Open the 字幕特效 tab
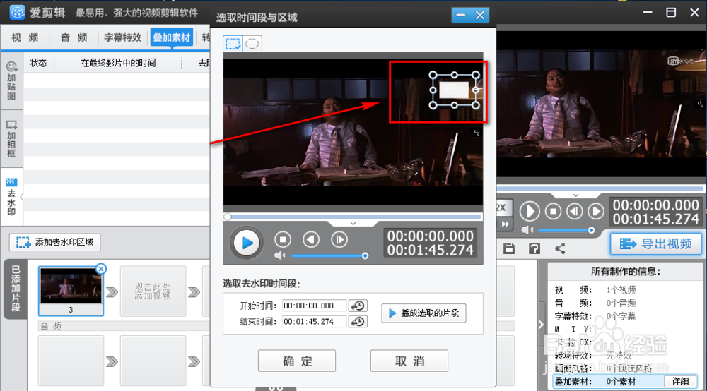 click(122, 37)
